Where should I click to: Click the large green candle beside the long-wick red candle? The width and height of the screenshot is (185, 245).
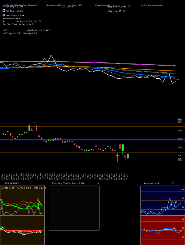coord(123,148)
